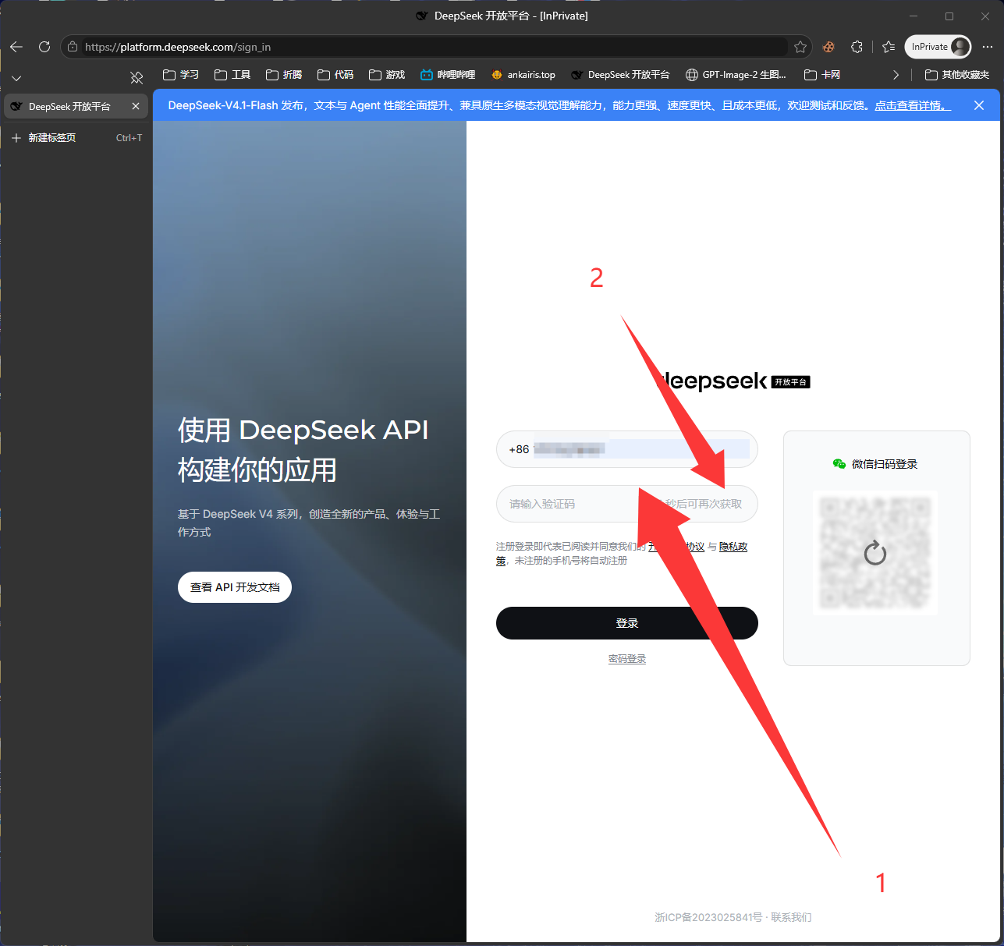Focus the +86 phone number field
Image resolution: width=1004 pixels, height=946 pixels.
pos(627,449)
